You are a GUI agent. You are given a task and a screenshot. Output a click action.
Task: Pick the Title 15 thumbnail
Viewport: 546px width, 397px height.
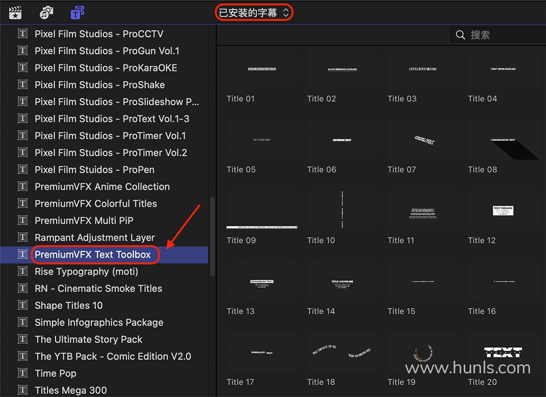click(x=423, y=282)
